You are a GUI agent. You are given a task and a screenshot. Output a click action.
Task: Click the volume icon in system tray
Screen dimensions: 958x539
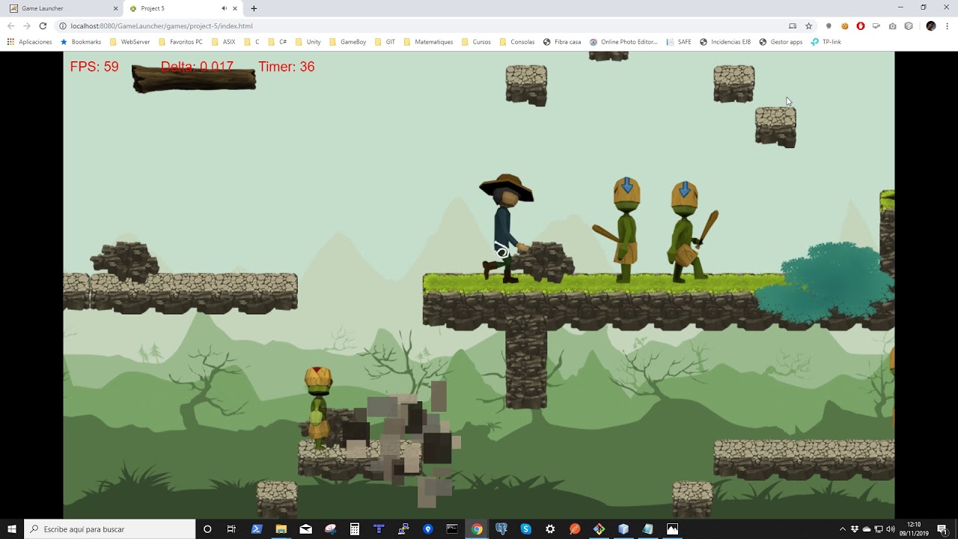coord(891,529)
